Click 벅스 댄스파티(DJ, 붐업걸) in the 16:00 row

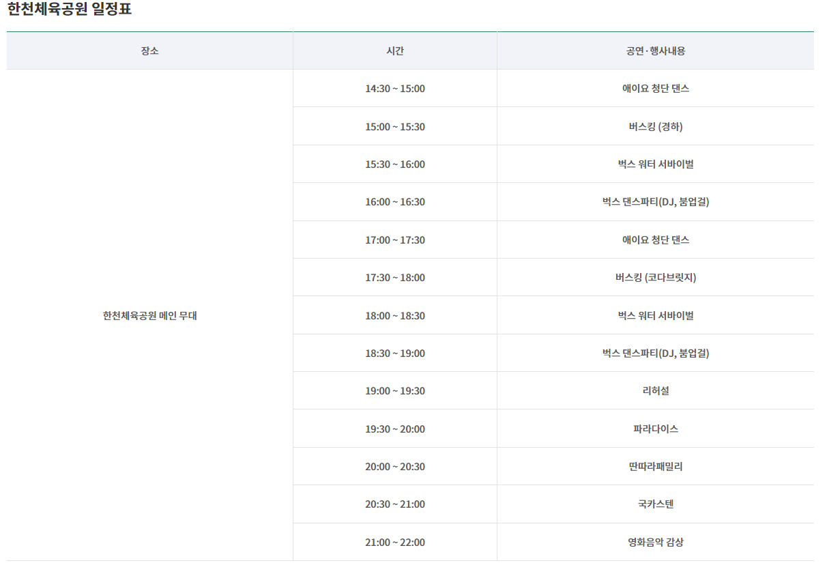pyautogui.click(x=656, y=202)
